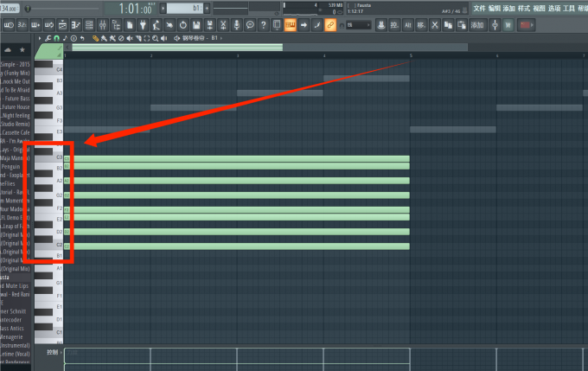Open the mixer window icon
The image size is (588, 371).
pos(102,25)
